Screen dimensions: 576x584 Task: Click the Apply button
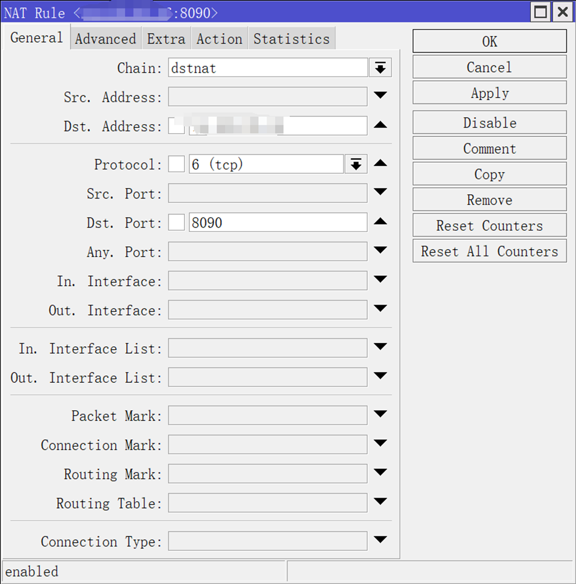click(489, 93)
